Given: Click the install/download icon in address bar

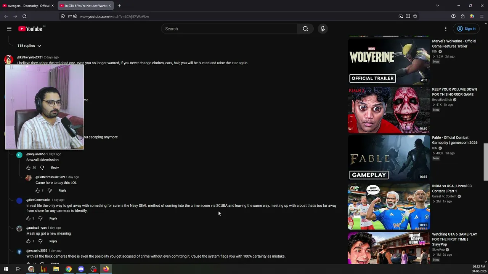Looking at the screenshot, I should [408, 16].
